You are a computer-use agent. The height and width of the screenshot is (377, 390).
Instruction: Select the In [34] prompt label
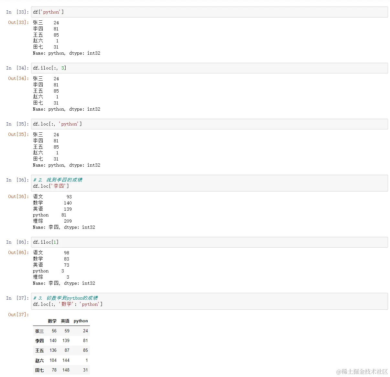click(x=17, y=68)
